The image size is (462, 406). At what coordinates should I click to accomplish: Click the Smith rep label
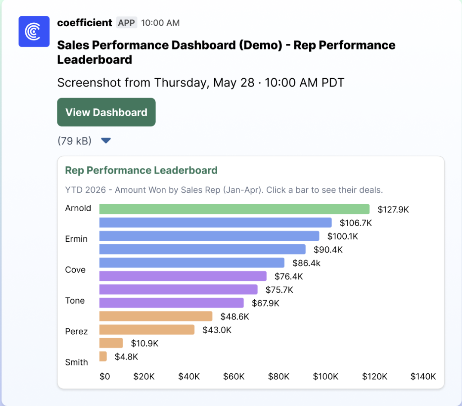(76, 362)
